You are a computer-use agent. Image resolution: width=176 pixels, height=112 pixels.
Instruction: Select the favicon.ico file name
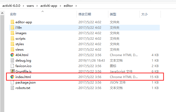pyautogui.click(x=23, y=66)
